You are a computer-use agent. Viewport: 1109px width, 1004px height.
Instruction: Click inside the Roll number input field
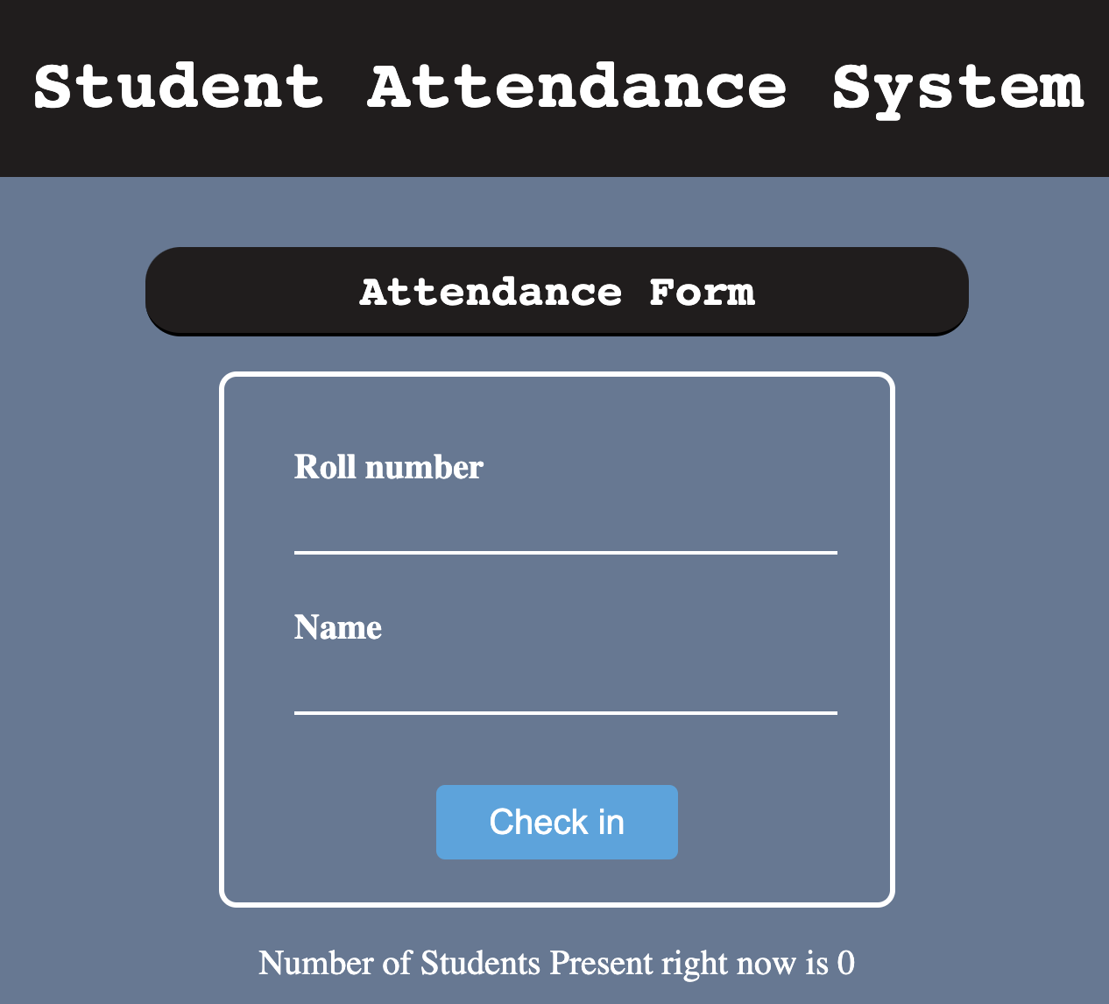pyautogui.click(x=565, y=534)
